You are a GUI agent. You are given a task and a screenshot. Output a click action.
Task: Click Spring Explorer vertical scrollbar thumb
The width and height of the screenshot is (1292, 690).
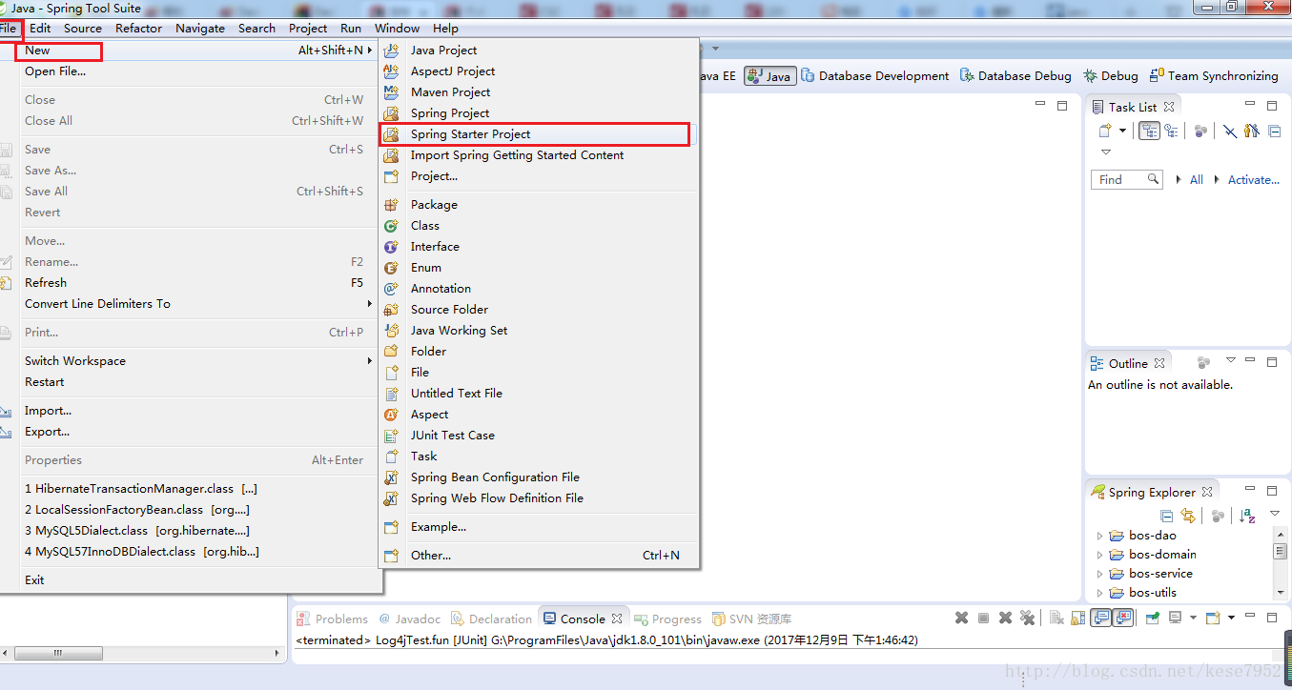tap(1280, 551)
